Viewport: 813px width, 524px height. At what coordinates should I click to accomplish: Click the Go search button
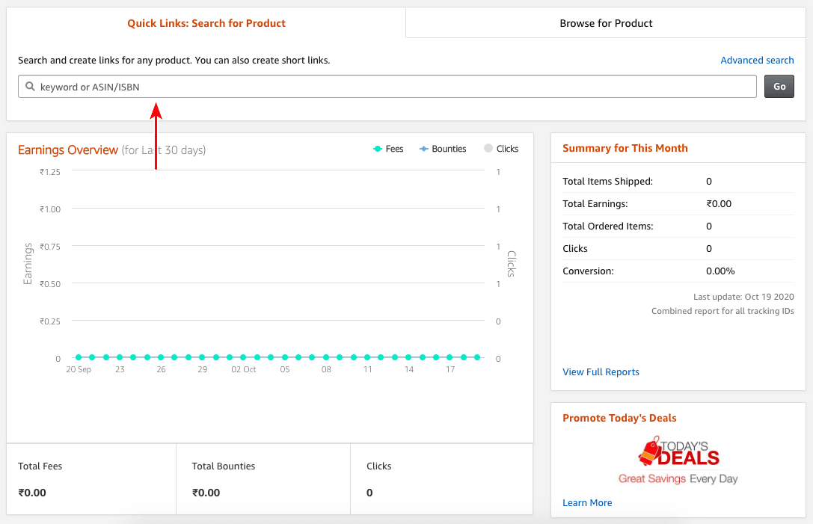pyautogui.click(x=779, y=87)
